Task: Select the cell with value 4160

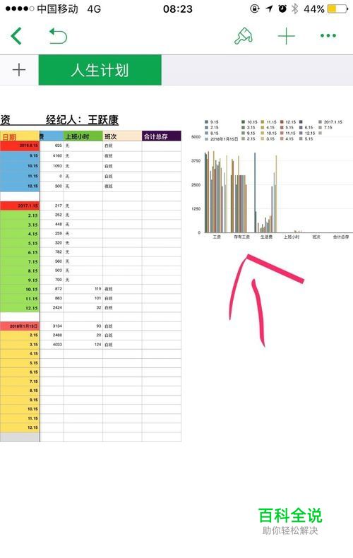Action: coord(52,156)
